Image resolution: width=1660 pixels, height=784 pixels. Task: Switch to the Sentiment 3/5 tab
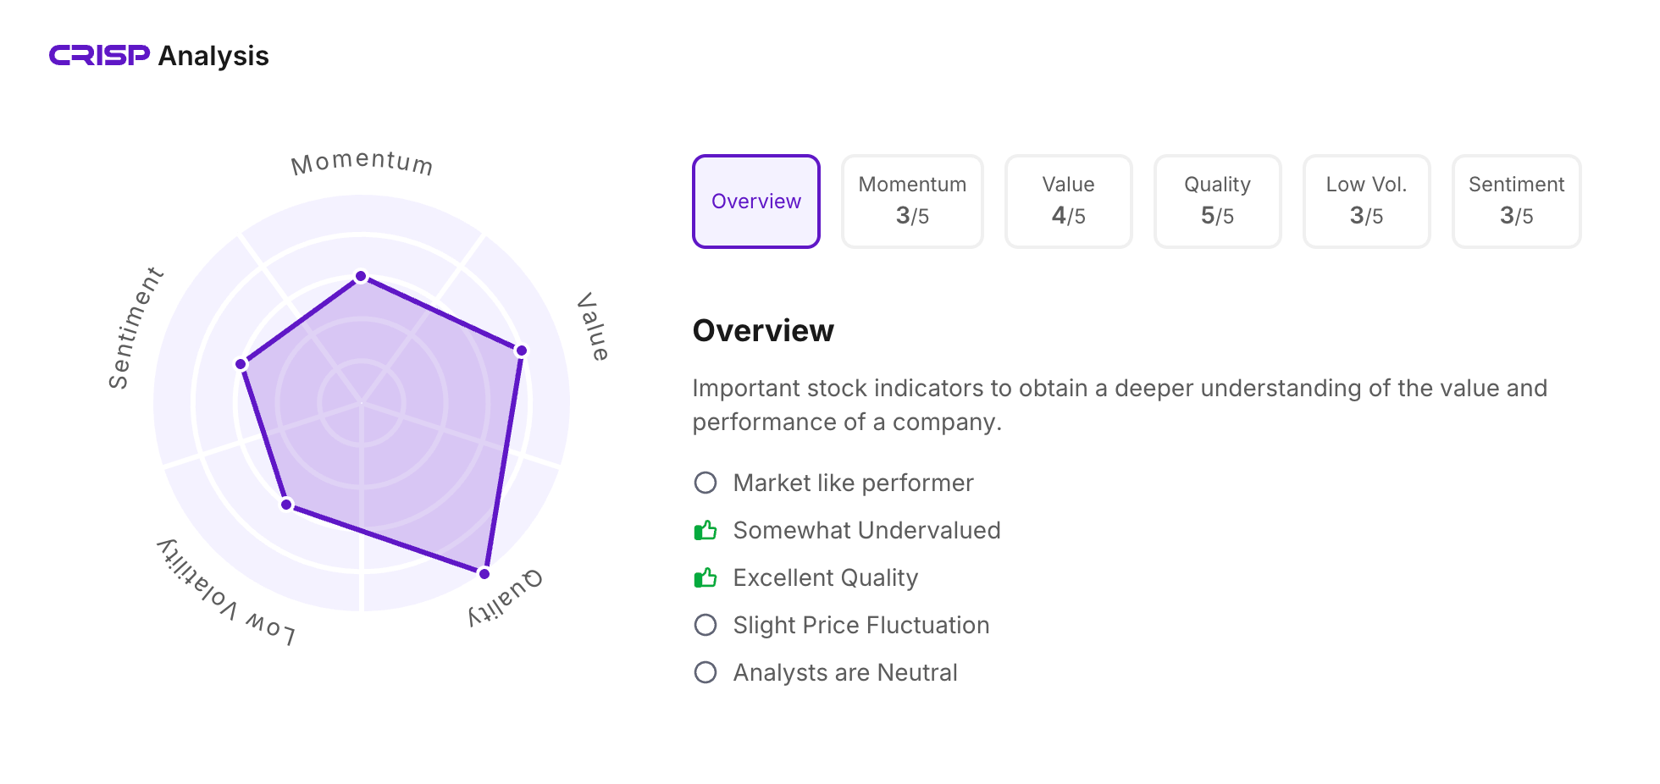click(1516, 202)
